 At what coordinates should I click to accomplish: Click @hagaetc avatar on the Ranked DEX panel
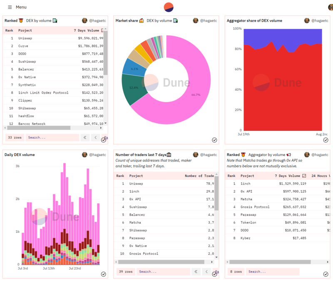[84, 20]
